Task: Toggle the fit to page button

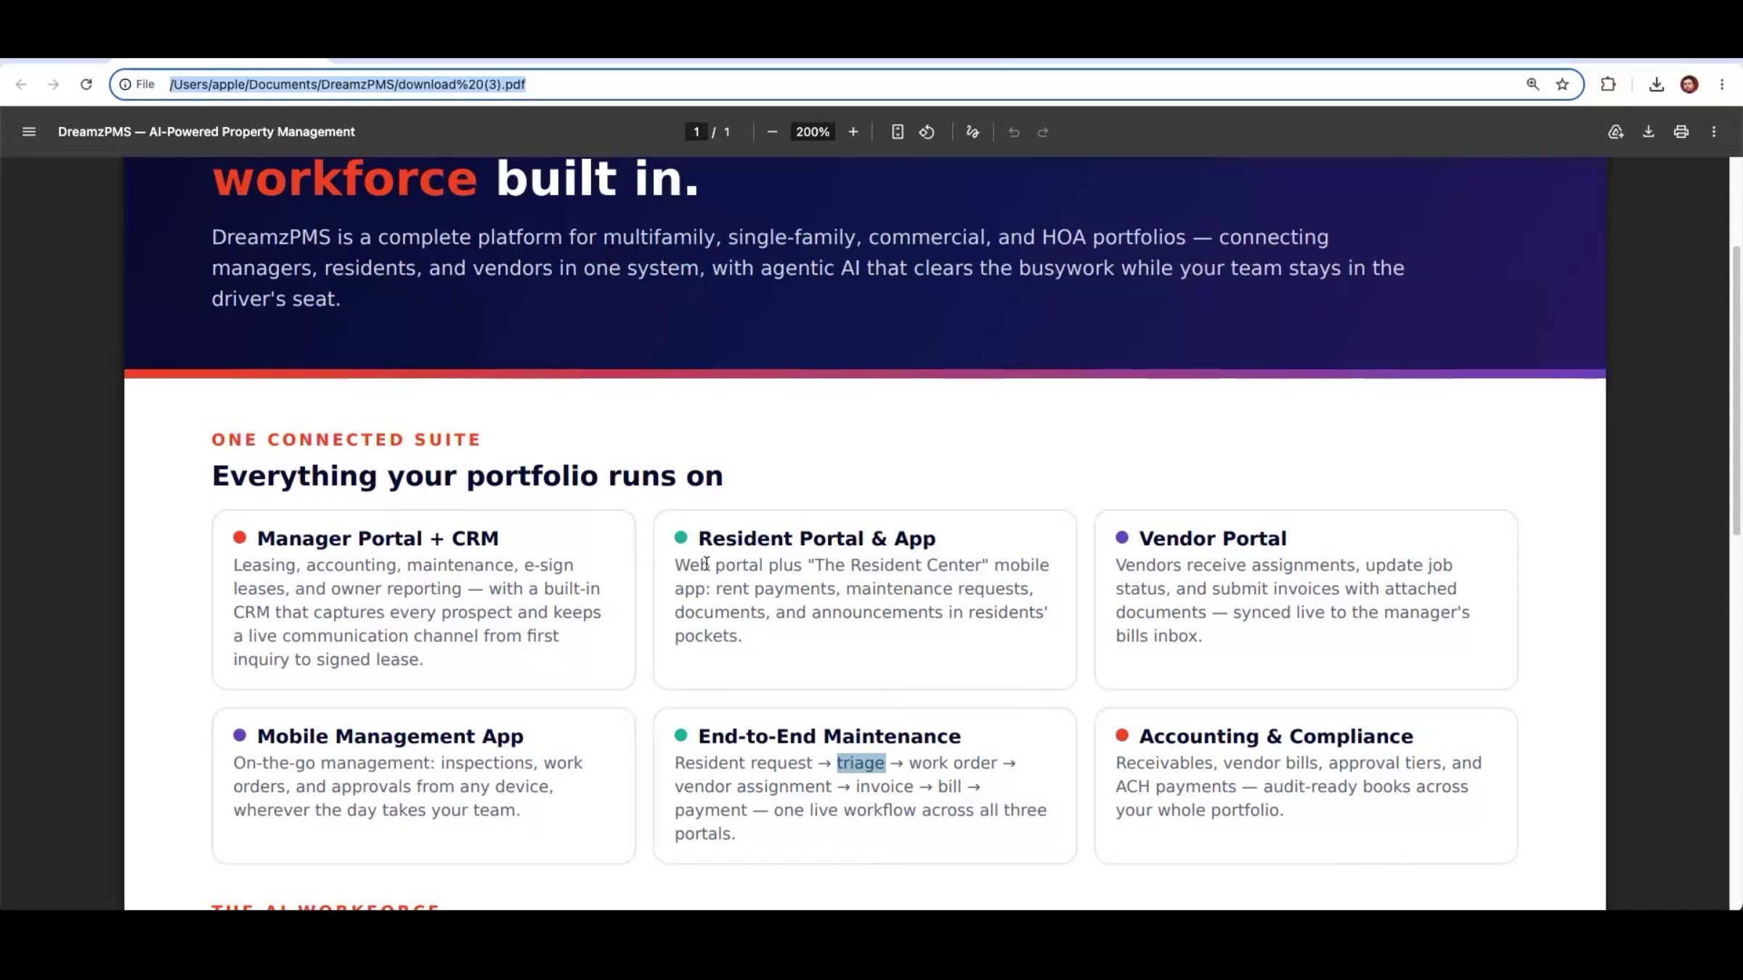Action: pyautogui.click(x=898, y=131)
